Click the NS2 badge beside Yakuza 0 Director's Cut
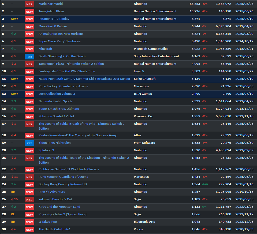This screenshot has width=257, height=234. click(29, 200)
